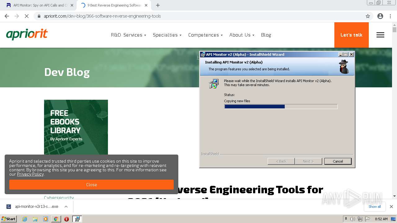Open the Cybersecurity category link
The height and width of the screenshot is (223, 397).
(59, 198)
